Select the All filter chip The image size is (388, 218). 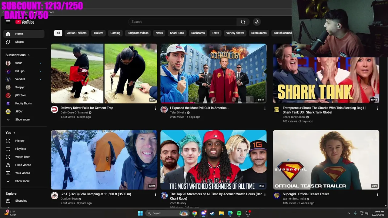click(58, 33)
